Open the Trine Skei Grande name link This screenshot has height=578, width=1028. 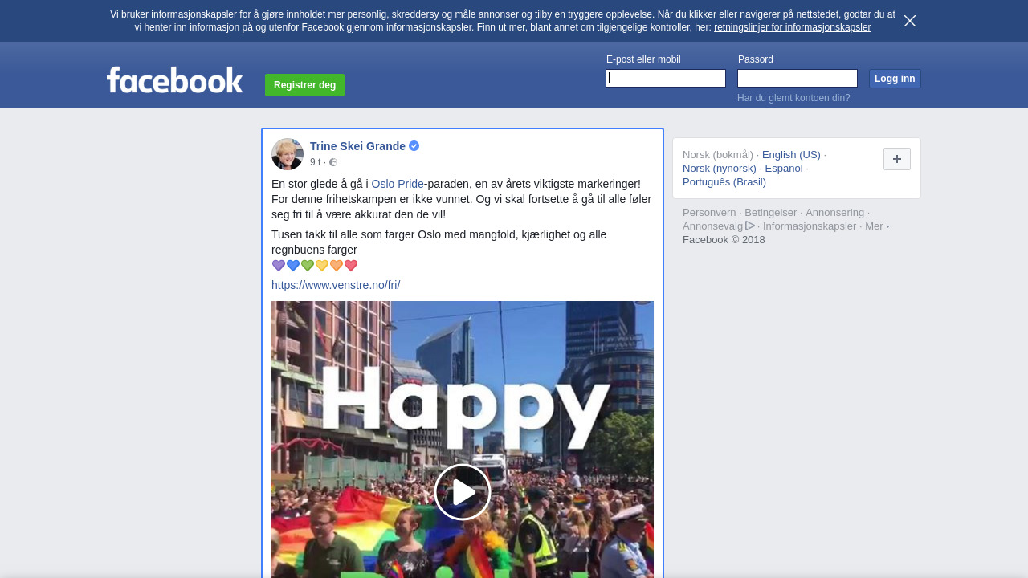point(357,146)
